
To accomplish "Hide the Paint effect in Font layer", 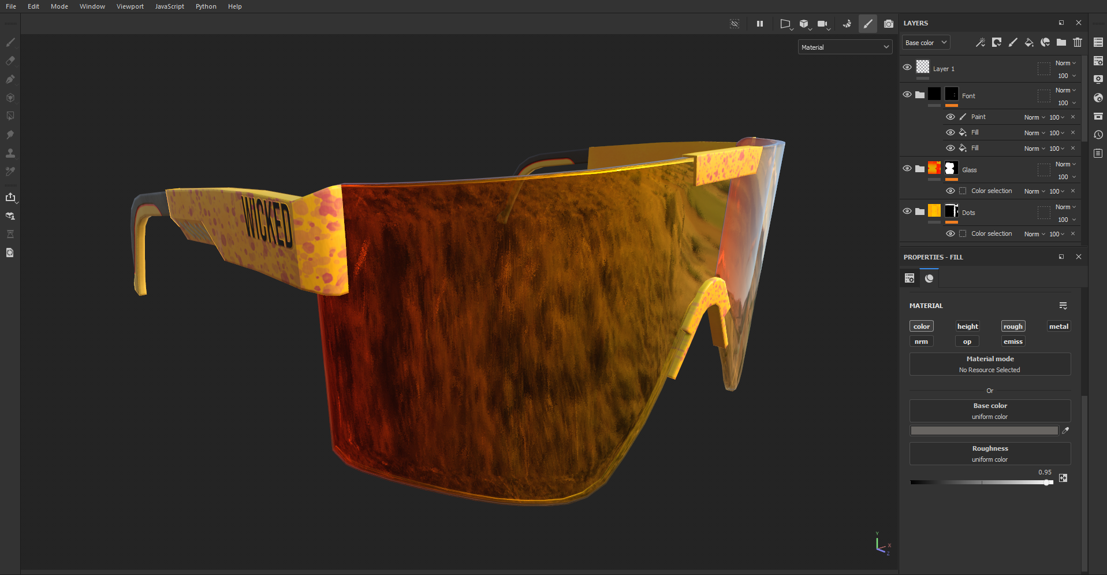I will [x=950, y=117].
